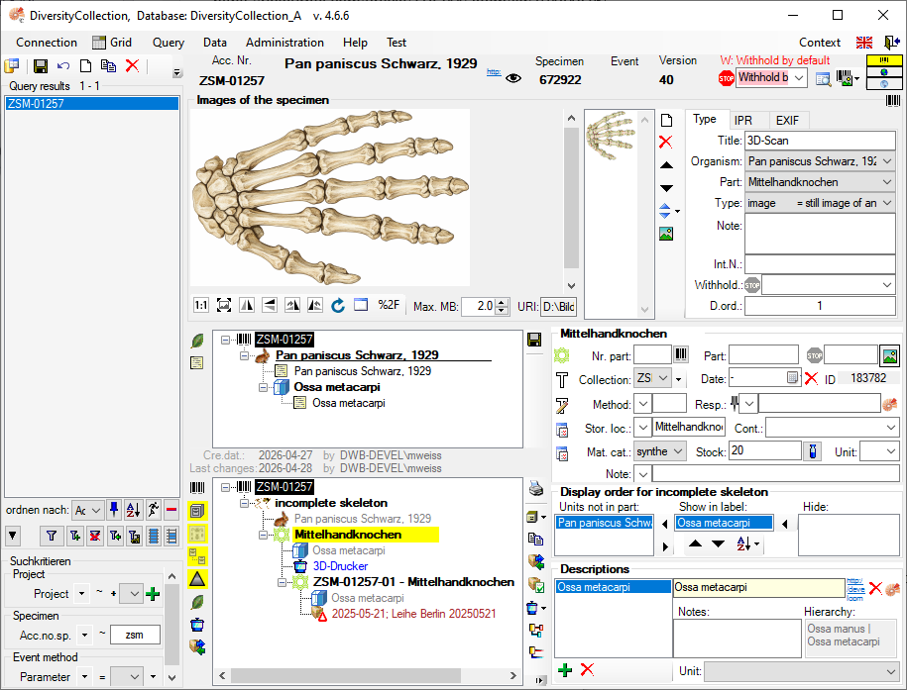Toggle the Withhold stop sign in image details
The image size is (907, 690).
[752, 285]
